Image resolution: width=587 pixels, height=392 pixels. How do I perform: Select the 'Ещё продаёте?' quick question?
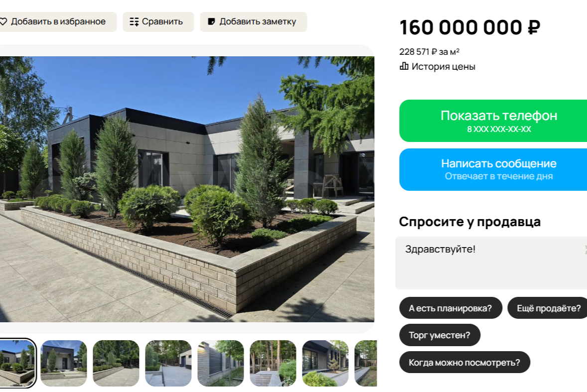[x=547, y=308]
